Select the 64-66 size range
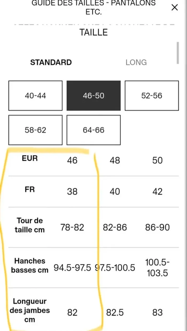 tap(93, 130)
